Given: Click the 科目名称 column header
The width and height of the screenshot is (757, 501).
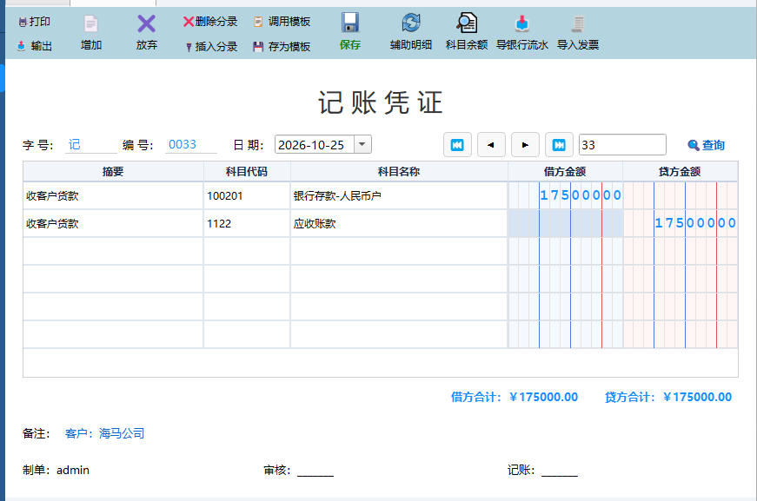Looking at the screenshot, I should (x=399, y=172).
